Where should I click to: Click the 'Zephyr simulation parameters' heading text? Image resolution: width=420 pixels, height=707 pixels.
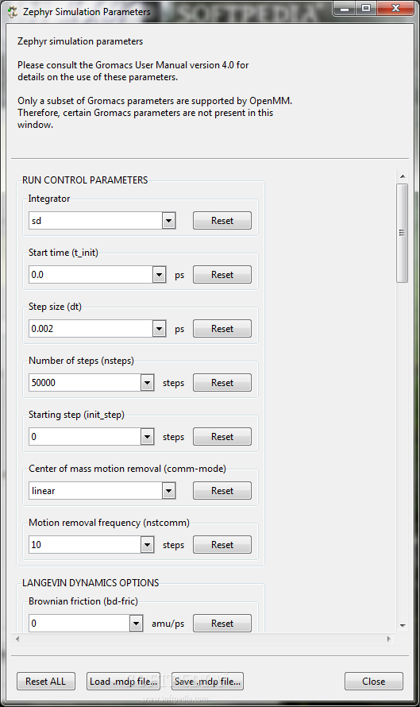80,41
